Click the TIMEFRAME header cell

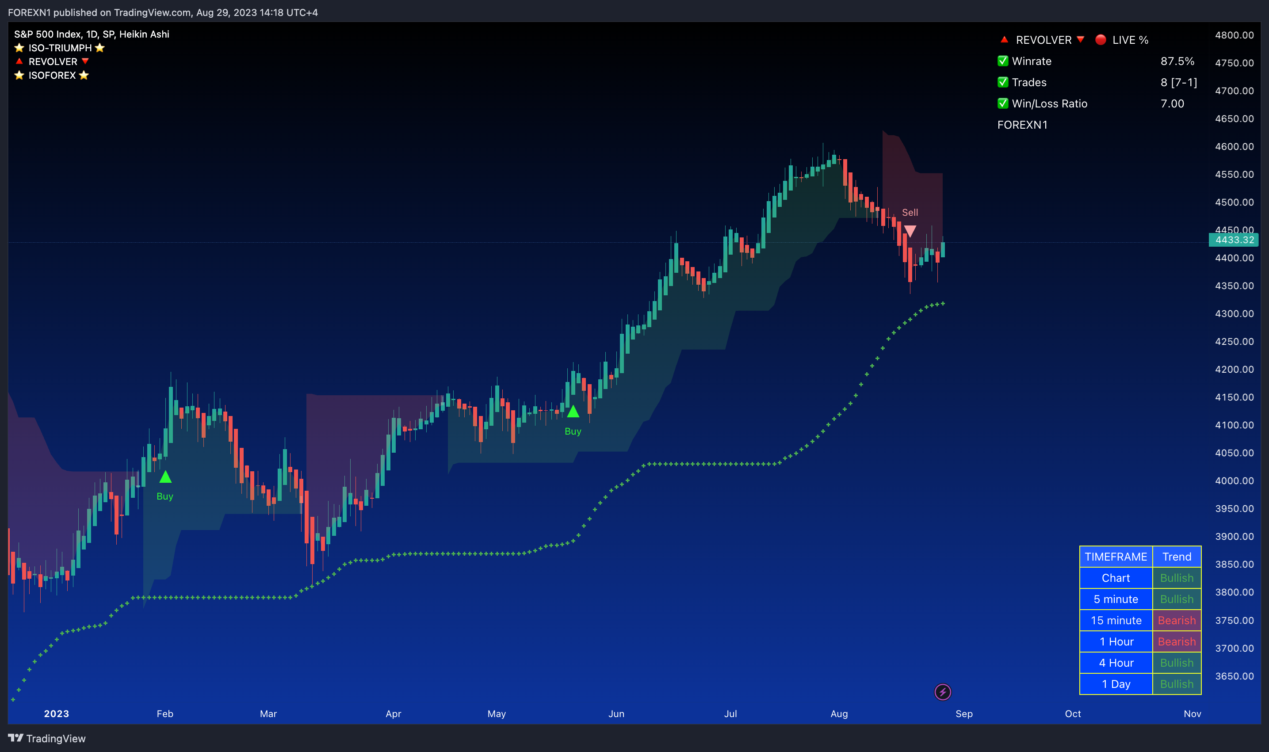pos(1116,557)
